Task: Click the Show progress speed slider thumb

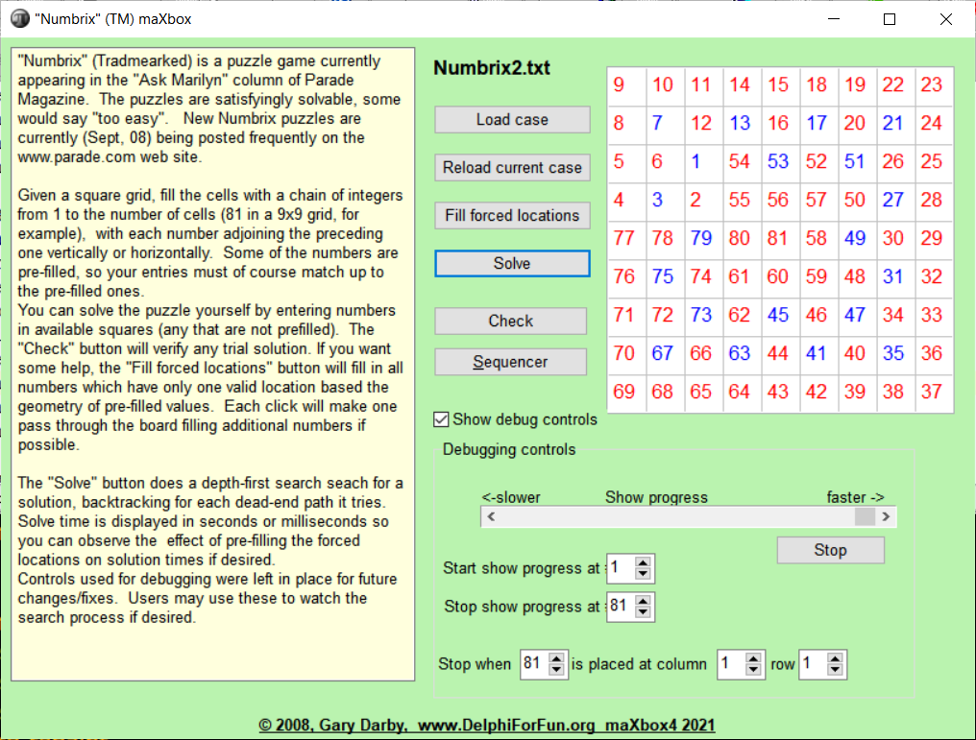Action: click(865, 516)
